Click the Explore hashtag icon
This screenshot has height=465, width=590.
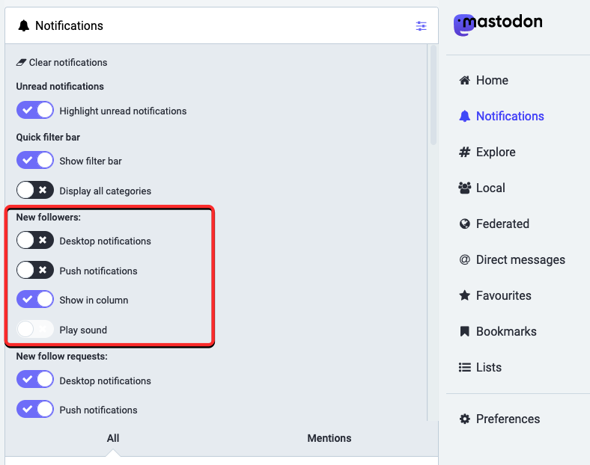pos(464,153)
